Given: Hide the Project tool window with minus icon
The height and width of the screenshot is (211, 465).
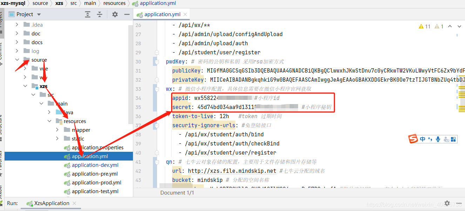Looking at the screenshot, I should pos(127,14).
